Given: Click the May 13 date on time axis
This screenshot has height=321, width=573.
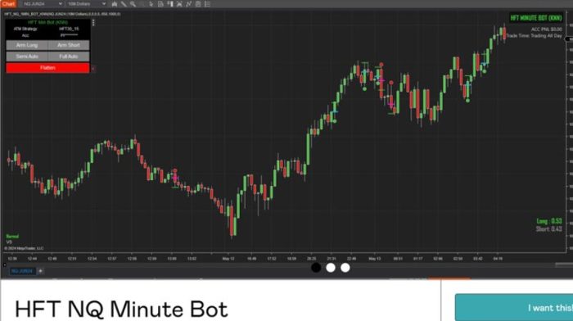Looking at the screenshot, I should tap(375, 259).
